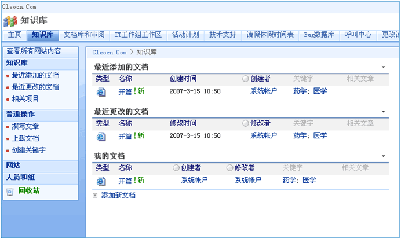Click 类型 header in 最近添加的文档
This screenshot has width=401, height=239.
(103, 79)
